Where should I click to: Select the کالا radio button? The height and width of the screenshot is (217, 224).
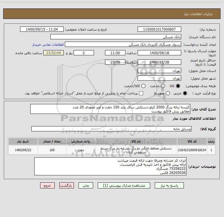(x=178, y=86)
